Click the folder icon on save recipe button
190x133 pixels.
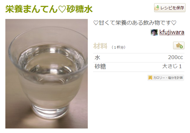[x=157, y=8]
